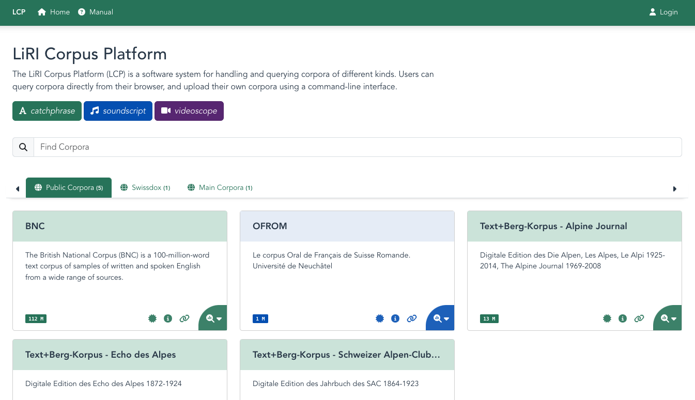695x400 pixels.
Task: Open the Swissdox tab
Action: coord(145,187)
